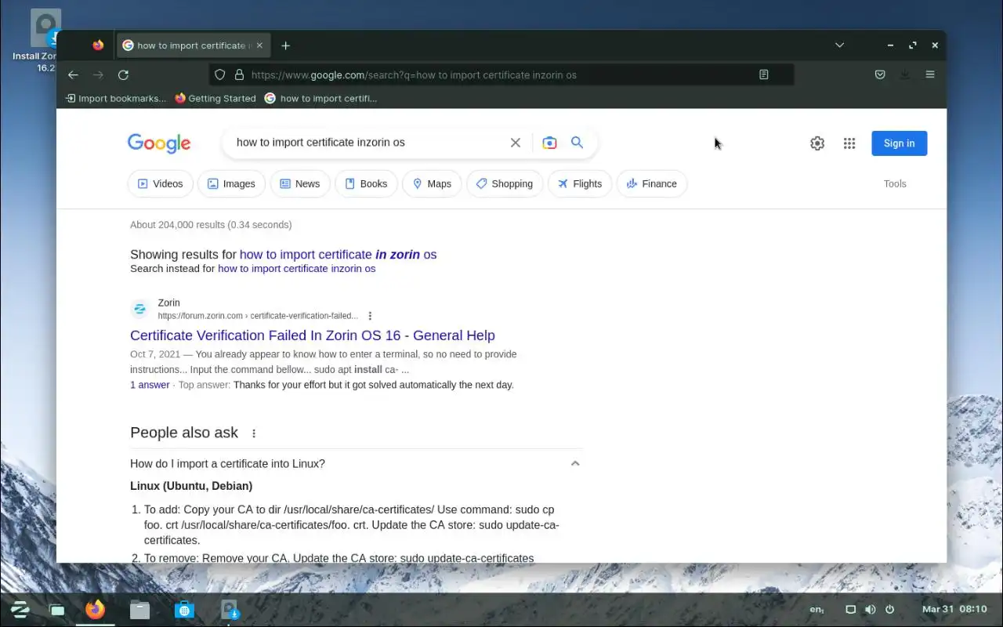Open Save to Pocket button
Viewport: 1003px width, 627px height.
[880, 74]
